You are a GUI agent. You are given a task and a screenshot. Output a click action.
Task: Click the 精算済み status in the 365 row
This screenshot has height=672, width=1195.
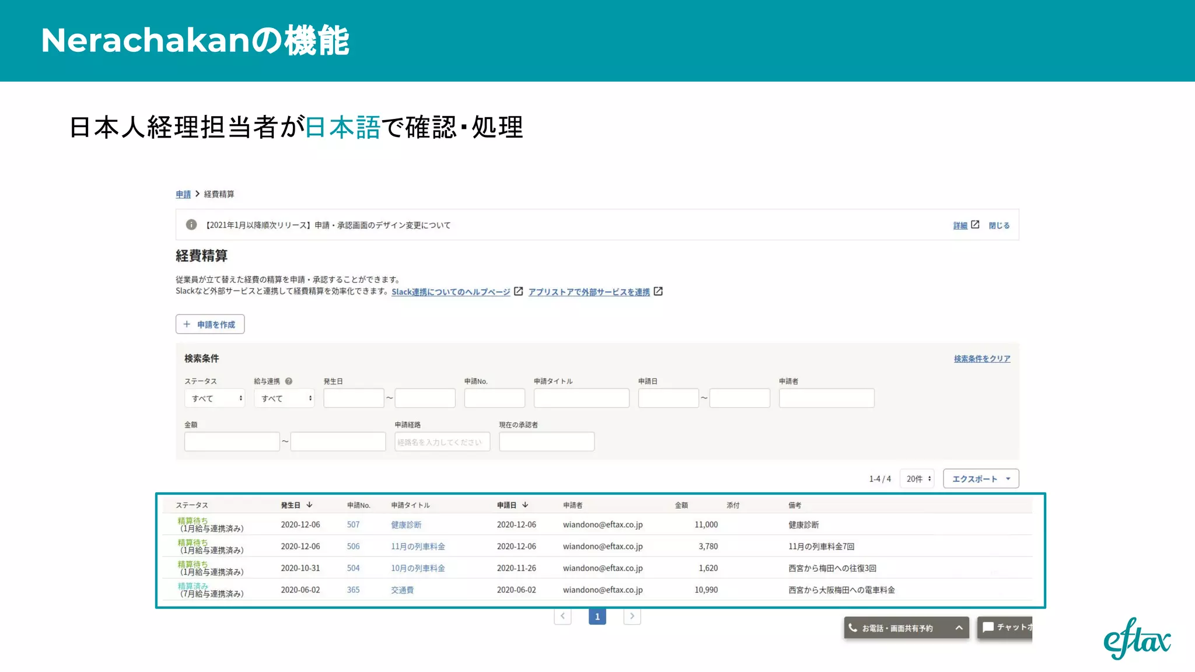(x=193, y=586)
